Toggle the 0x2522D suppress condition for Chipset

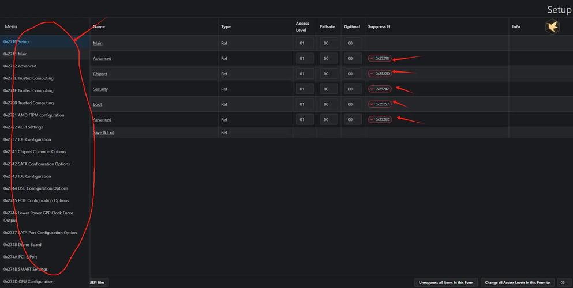(380, 74)
